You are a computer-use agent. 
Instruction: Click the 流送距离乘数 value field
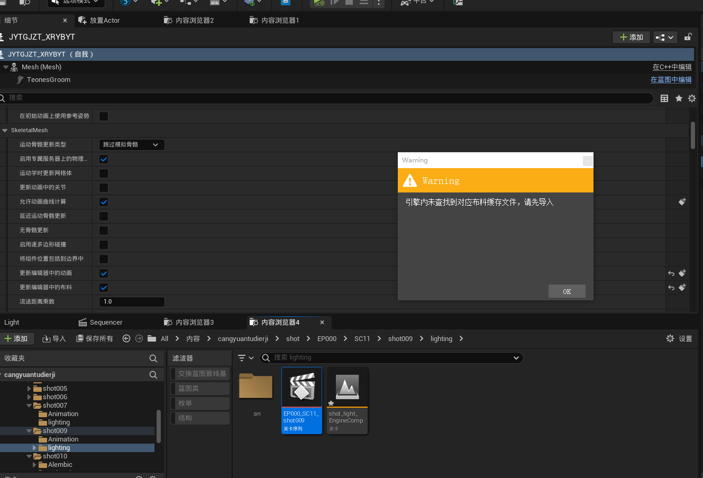[132, 302]
